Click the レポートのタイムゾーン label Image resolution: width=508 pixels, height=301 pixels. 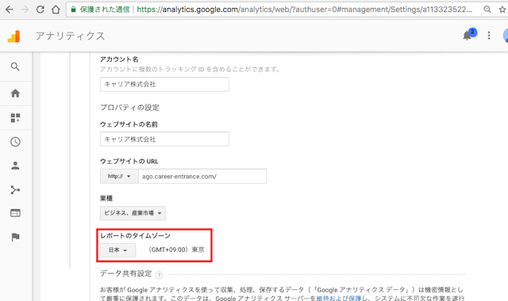click(x=135, y=235)
